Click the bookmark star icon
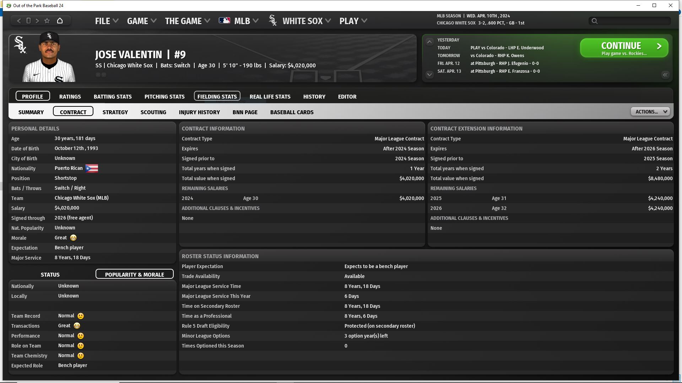Image resolution: width=682 pixels, height=383 pixels. click(x=47, y=21)
